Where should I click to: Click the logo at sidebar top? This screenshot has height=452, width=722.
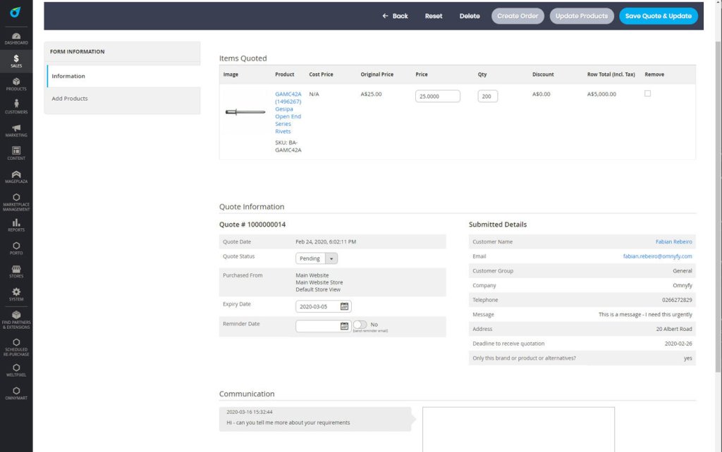pyautogui.click(x=16, y=12)
